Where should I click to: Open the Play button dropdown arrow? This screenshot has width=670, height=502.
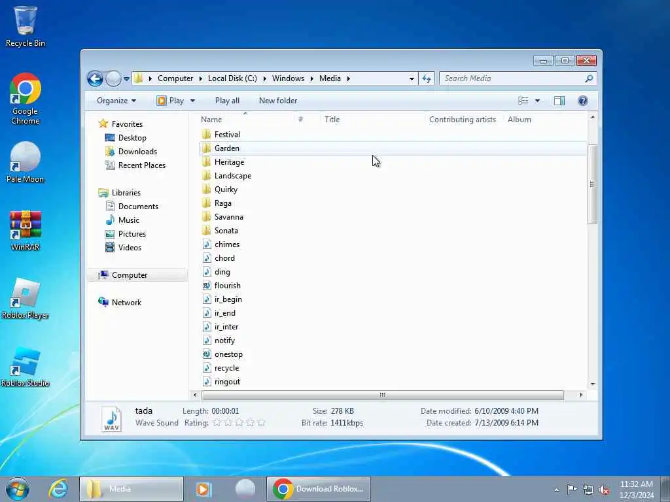click(192, 101)
